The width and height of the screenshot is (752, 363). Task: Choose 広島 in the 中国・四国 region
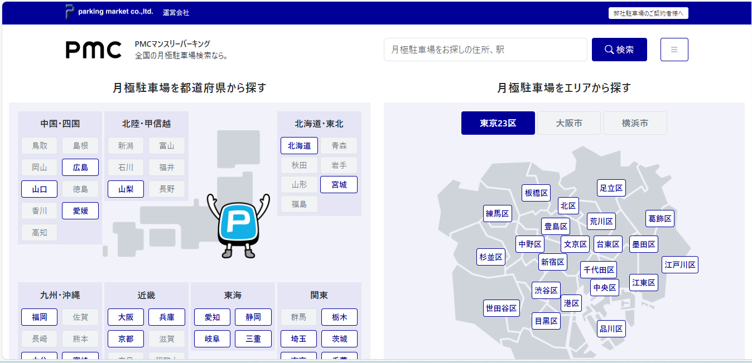[x=80, y=168]
